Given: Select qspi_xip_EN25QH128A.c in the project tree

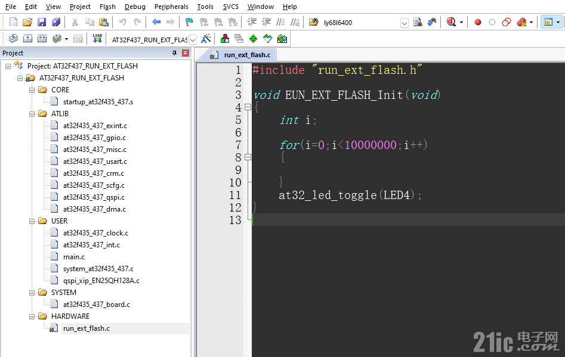Looking at the screenshot, I should pyautogui.click(x=101, y=280).
